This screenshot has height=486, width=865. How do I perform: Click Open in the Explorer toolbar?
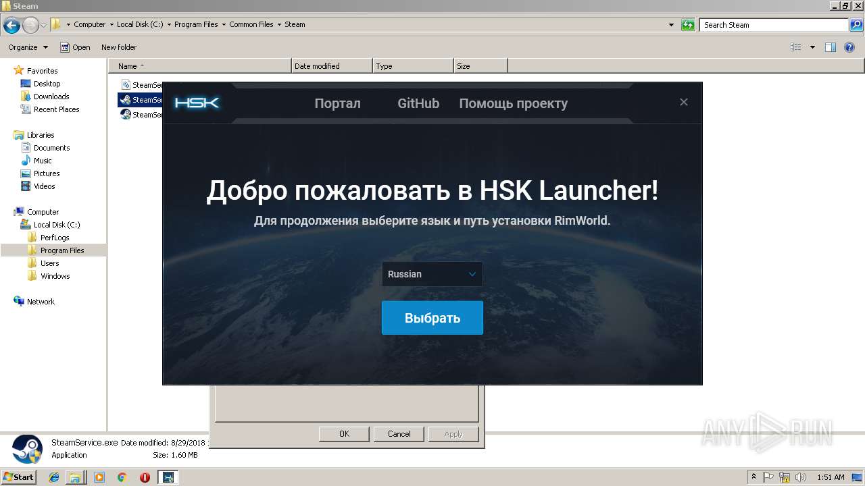(75, 47)
